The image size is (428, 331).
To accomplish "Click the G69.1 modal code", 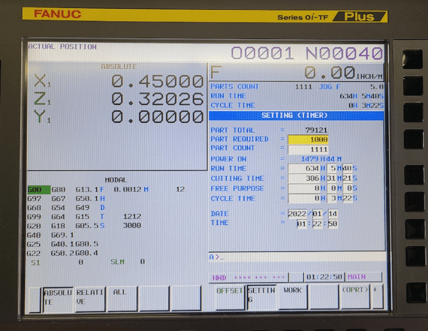I will [63, 235].
